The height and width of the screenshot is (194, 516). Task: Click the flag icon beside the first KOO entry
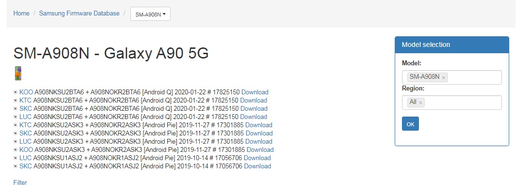(x=15, y=92)
